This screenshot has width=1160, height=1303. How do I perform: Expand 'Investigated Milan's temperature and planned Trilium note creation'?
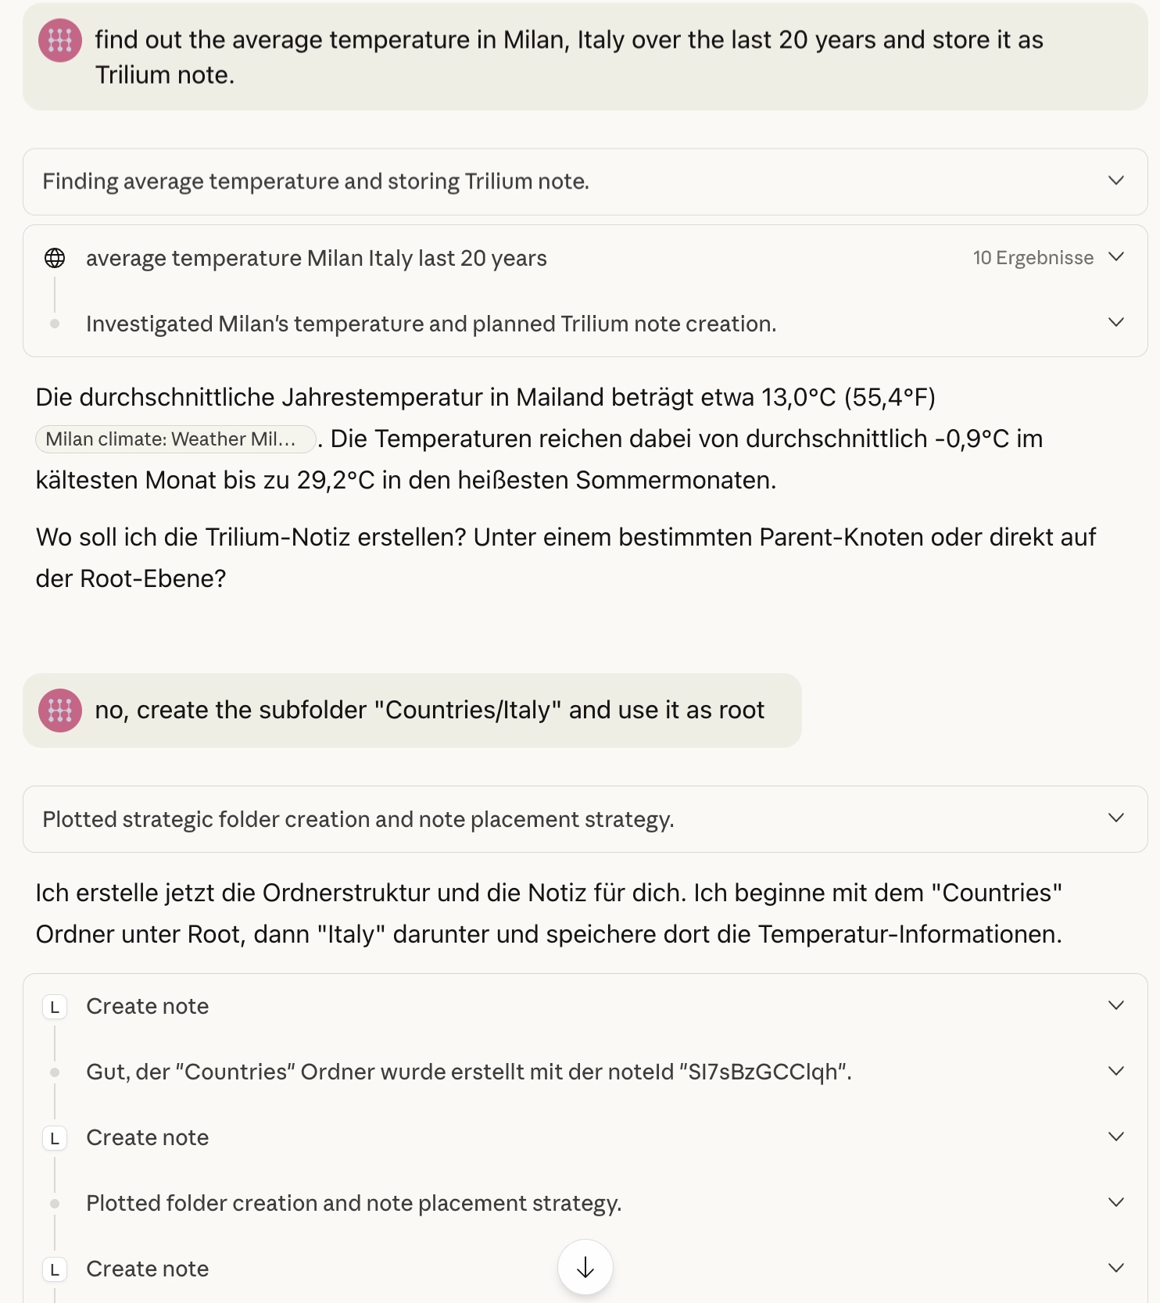(x=1116, y=324)
